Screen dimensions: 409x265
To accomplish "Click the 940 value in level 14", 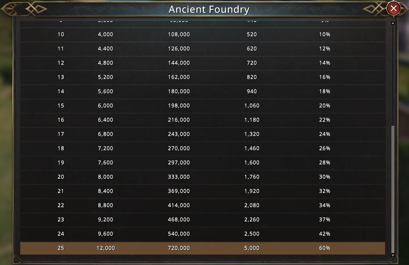I will click(252, 91).
